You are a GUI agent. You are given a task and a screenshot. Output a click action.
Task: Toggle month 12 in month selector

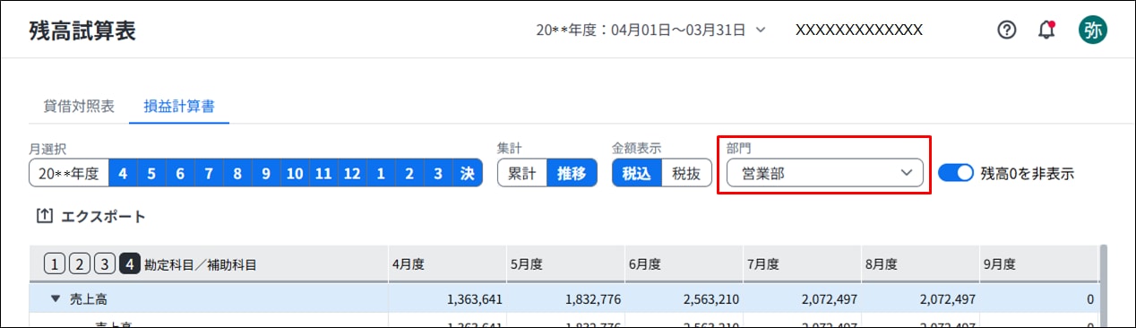point(352,173)
